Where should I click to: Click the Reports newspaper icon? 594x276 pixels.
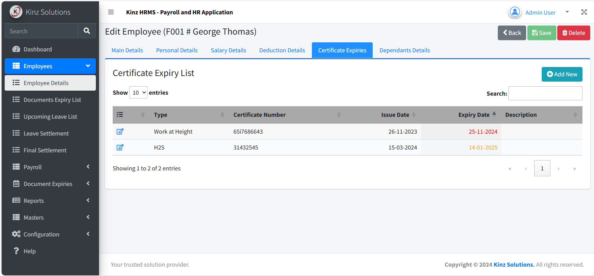[16, 200]
